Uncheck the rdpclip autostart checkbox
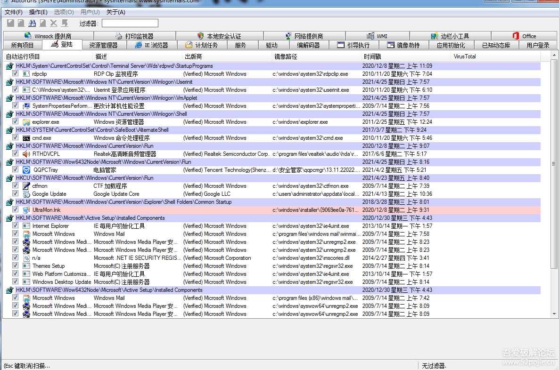The width and height of the screenshot is (559, 370). [16, 74]
